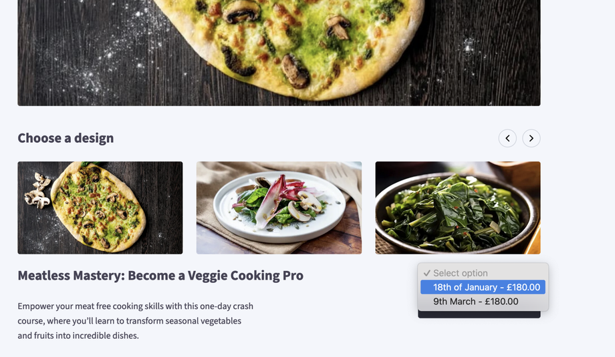615x357 pixels.
Task: Click the next design arrow
Action: click(x=531, y=138)
